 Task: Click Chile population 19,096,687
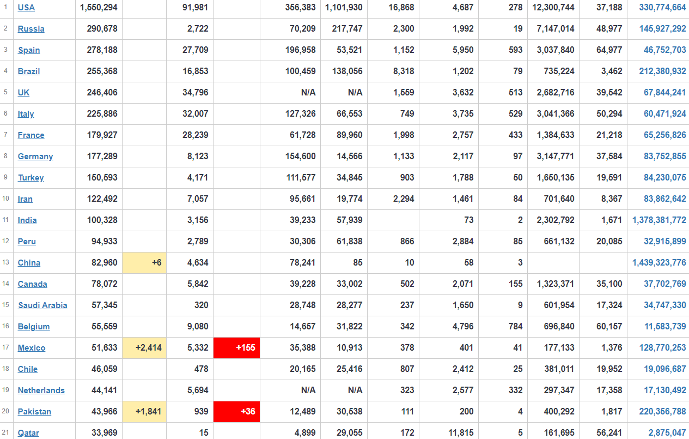tap(664, 369)
